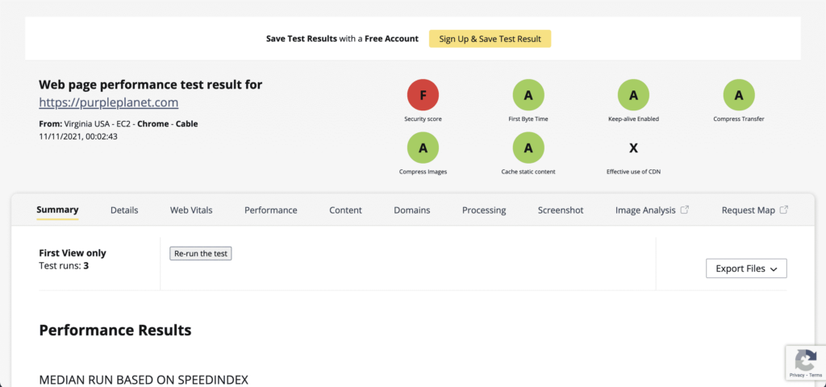Open the Export Files dropdown
This screenshot has width=826, height=387.
coord(746,268)
